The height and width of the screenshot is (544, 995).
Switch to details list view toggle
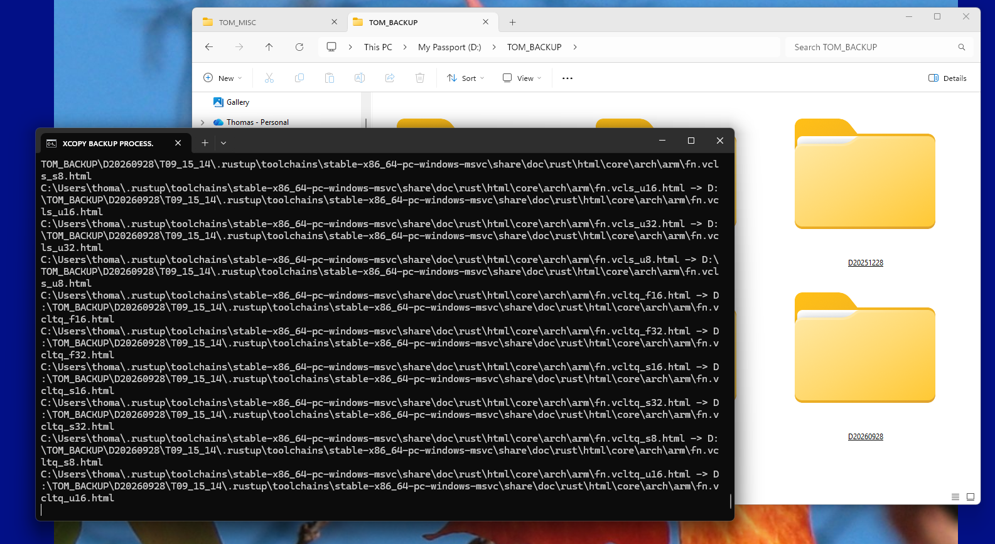tap(955, 497)
